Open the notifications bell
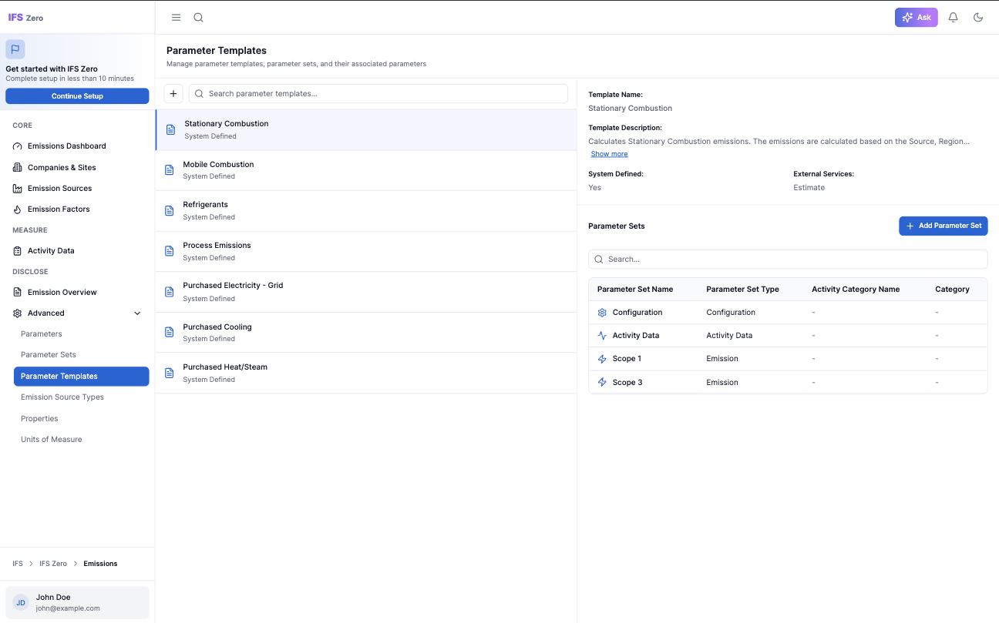This screenshot has width=999, height=623. pos(953,17)
